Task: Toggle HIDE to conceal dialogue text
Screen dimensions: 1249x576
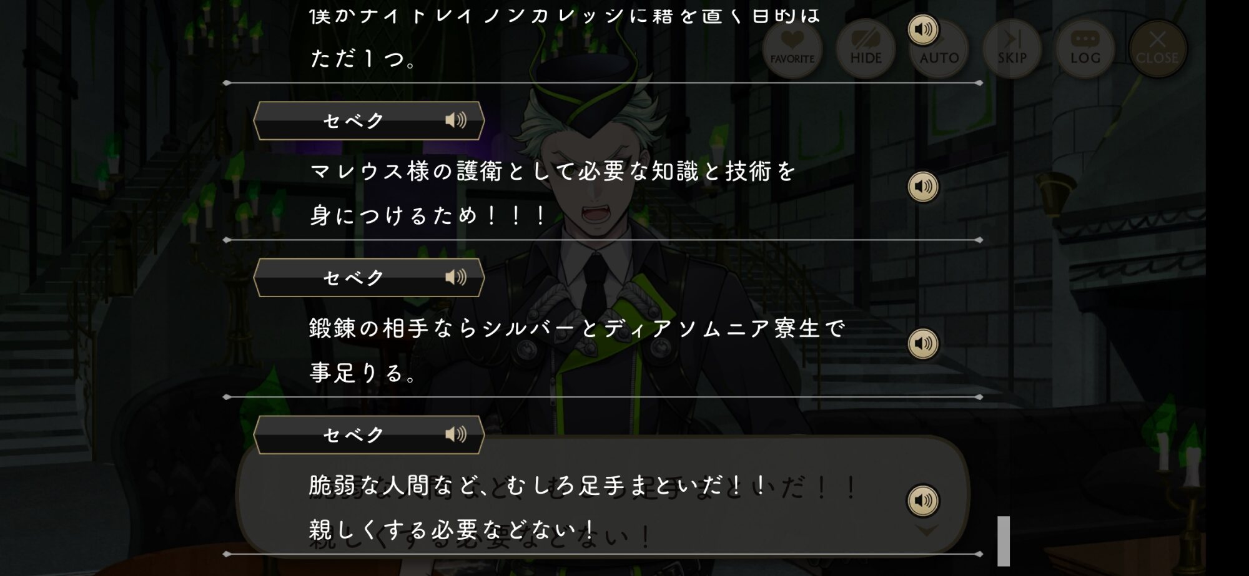Action: (866, 48)
